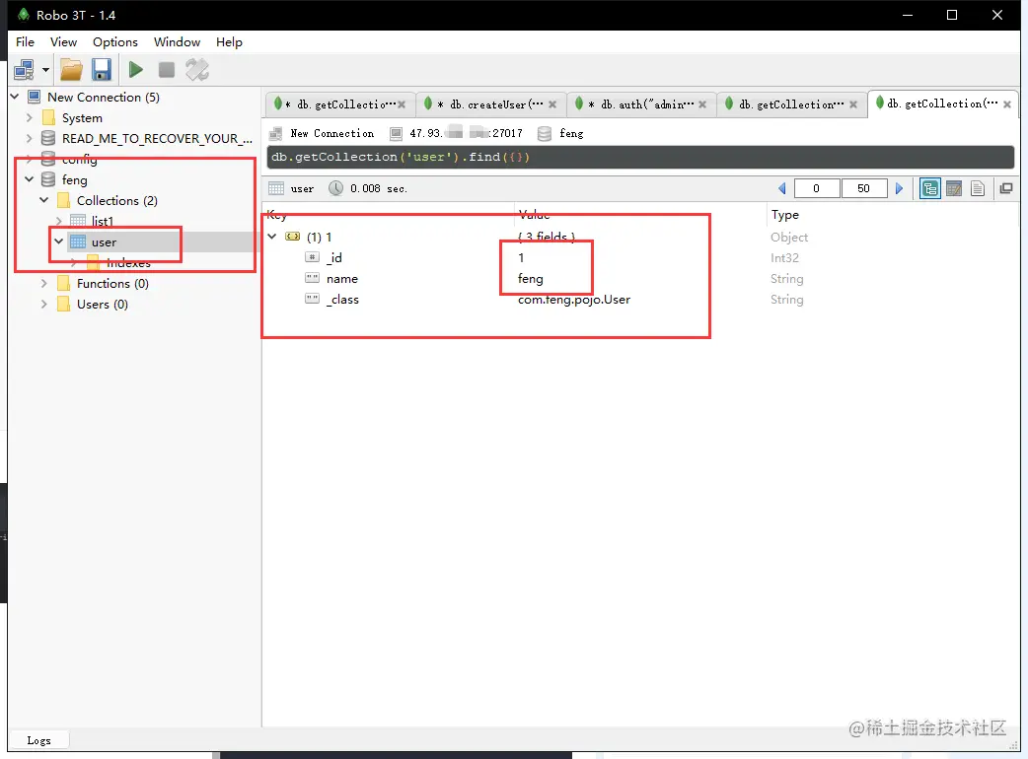Click the skip value field showing 0
This screenshot has height=759, width=1028.
pyautogui.click(x=816, y=188)
